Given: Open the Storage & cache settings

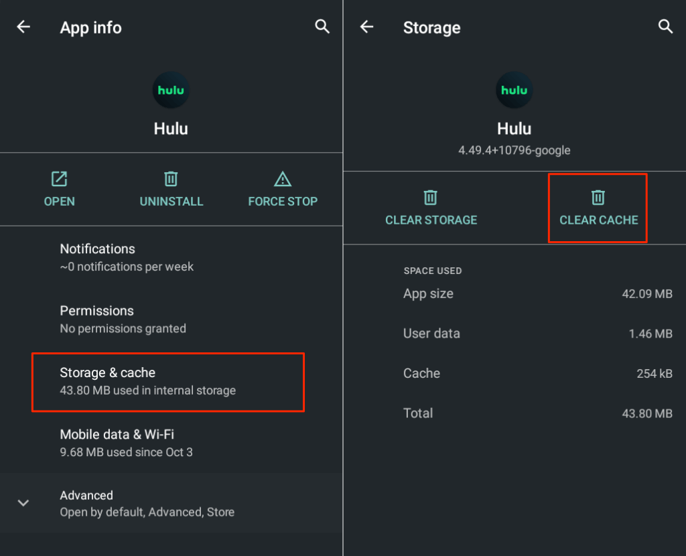Looking at the screenshot, I should coord(167,382).
